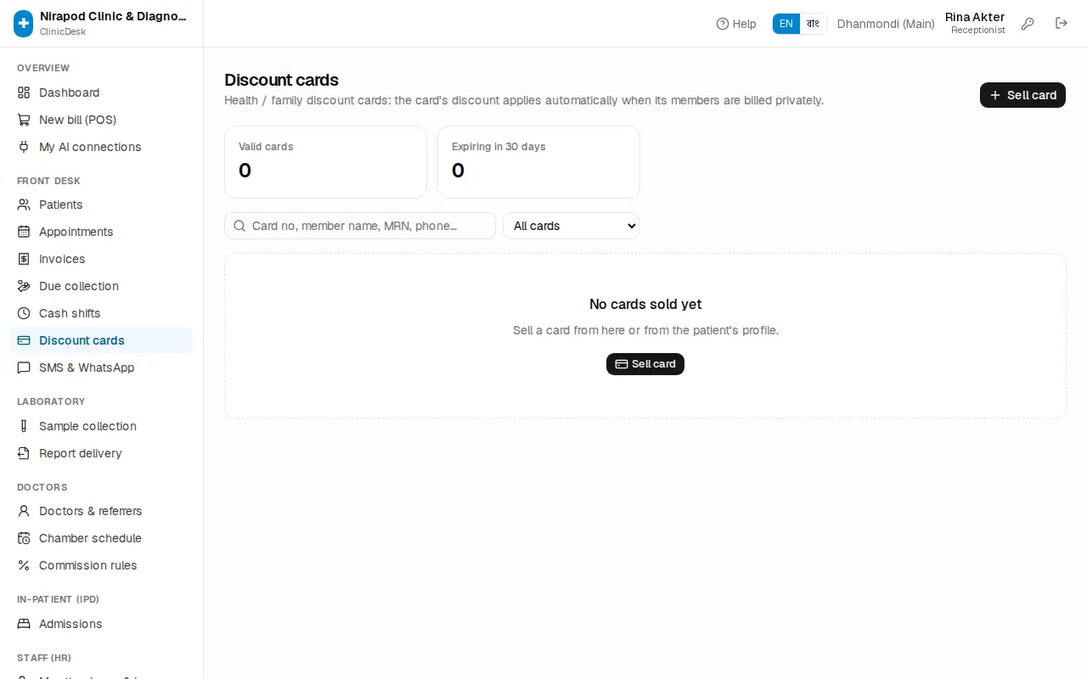The width and height of the screenshot is (1087, 679).
Task: Open the All cards filter dropdown
Action: click(x=571, y=226)
